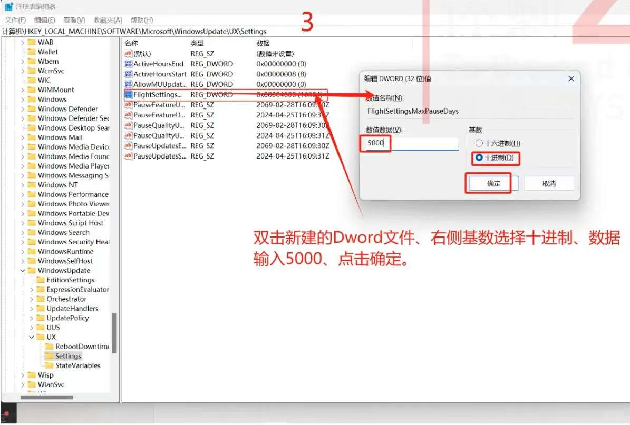Viewport: 630px width, 425px height.
Task: Click the AllowMUUpdat... DWORD value icon
Action: tap(128, 84)
